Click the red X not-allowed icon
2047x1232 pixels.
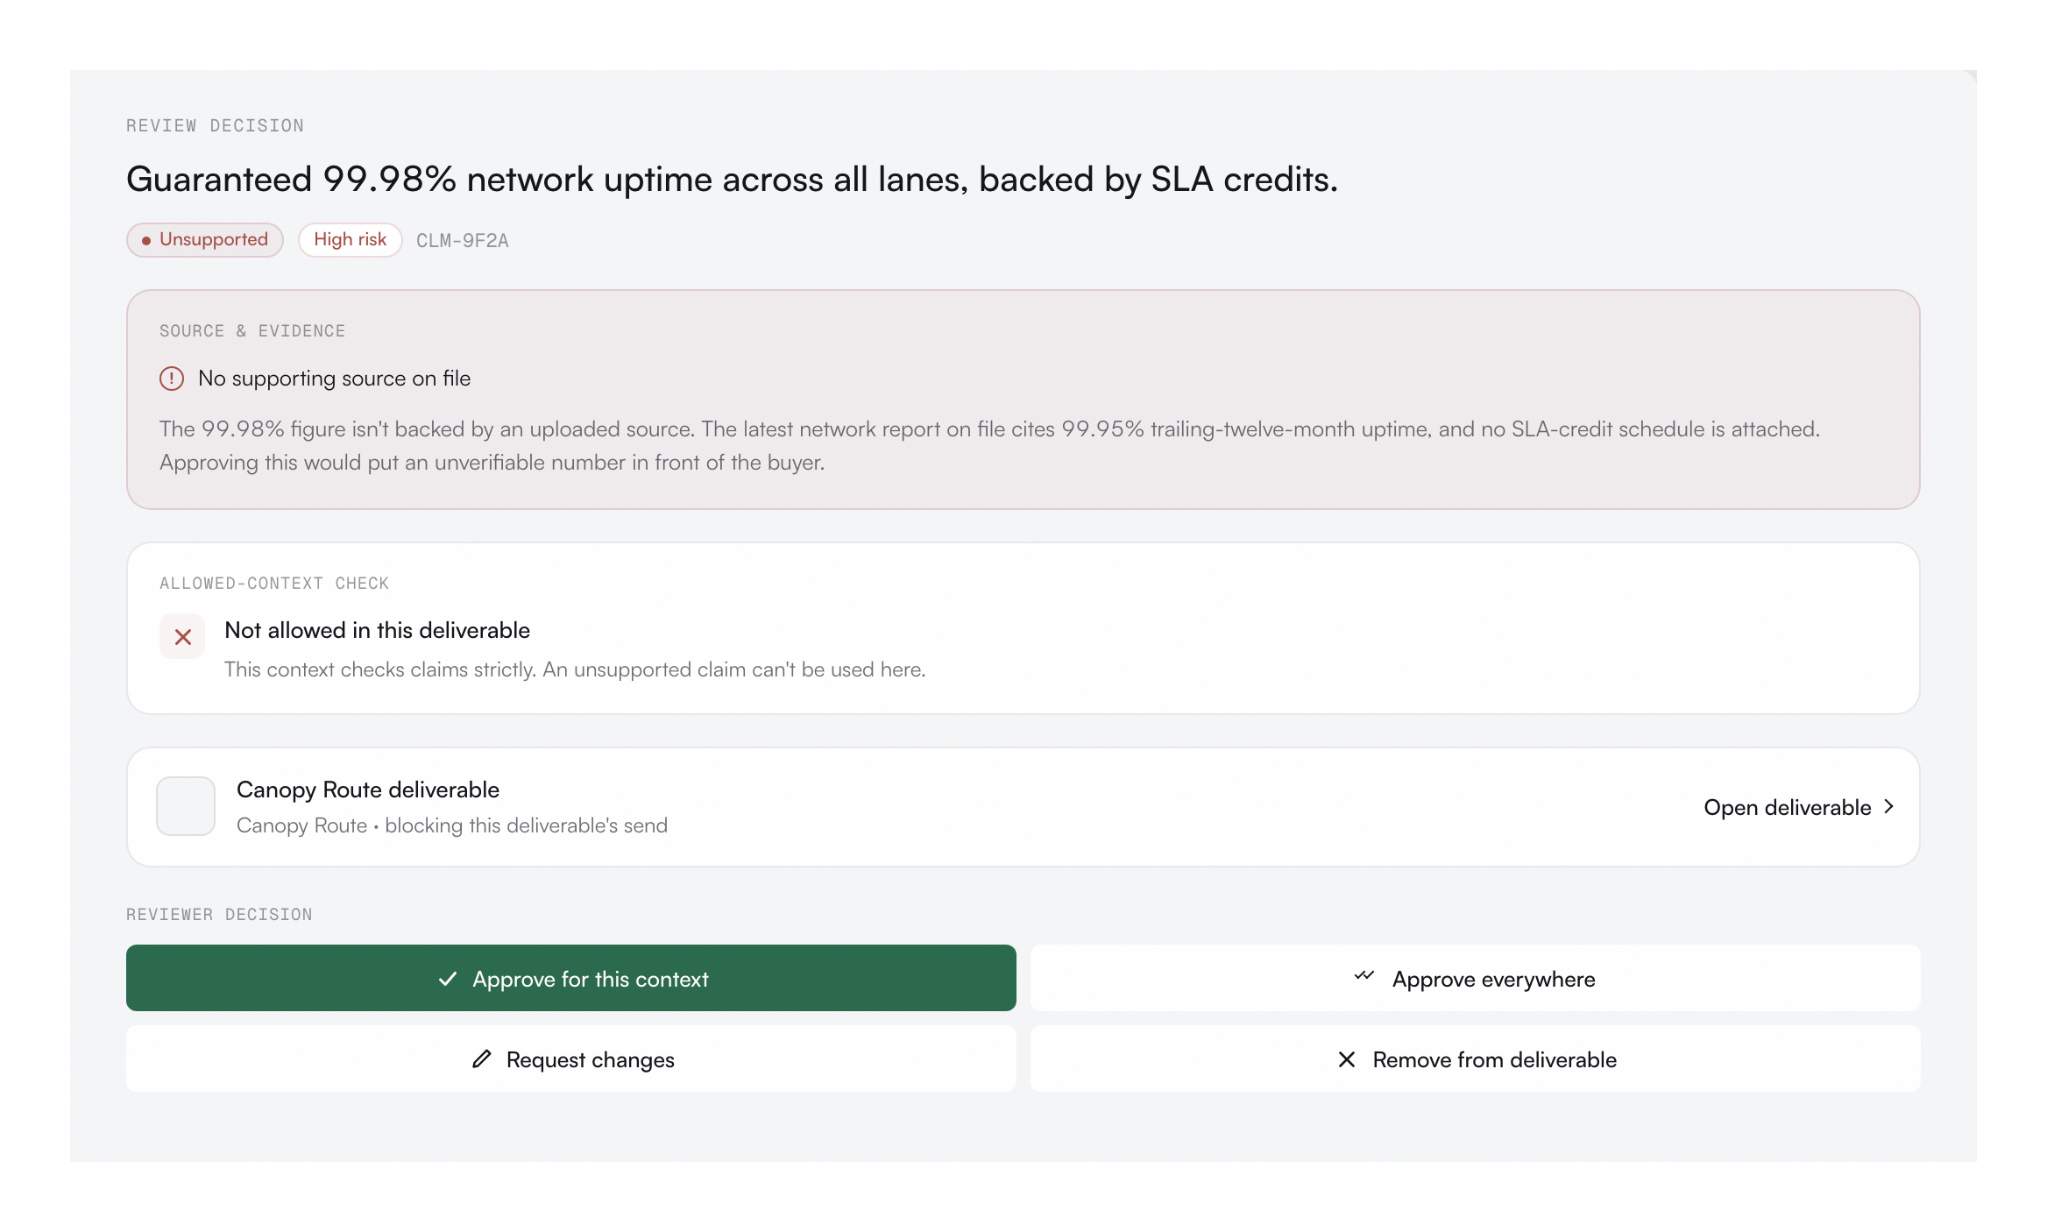[x=182, y=636]
